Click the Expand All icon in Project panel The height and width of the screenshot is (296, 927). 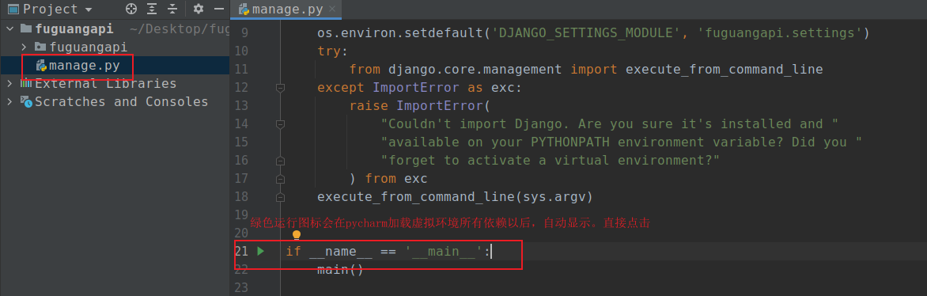[x=152, y=9]
